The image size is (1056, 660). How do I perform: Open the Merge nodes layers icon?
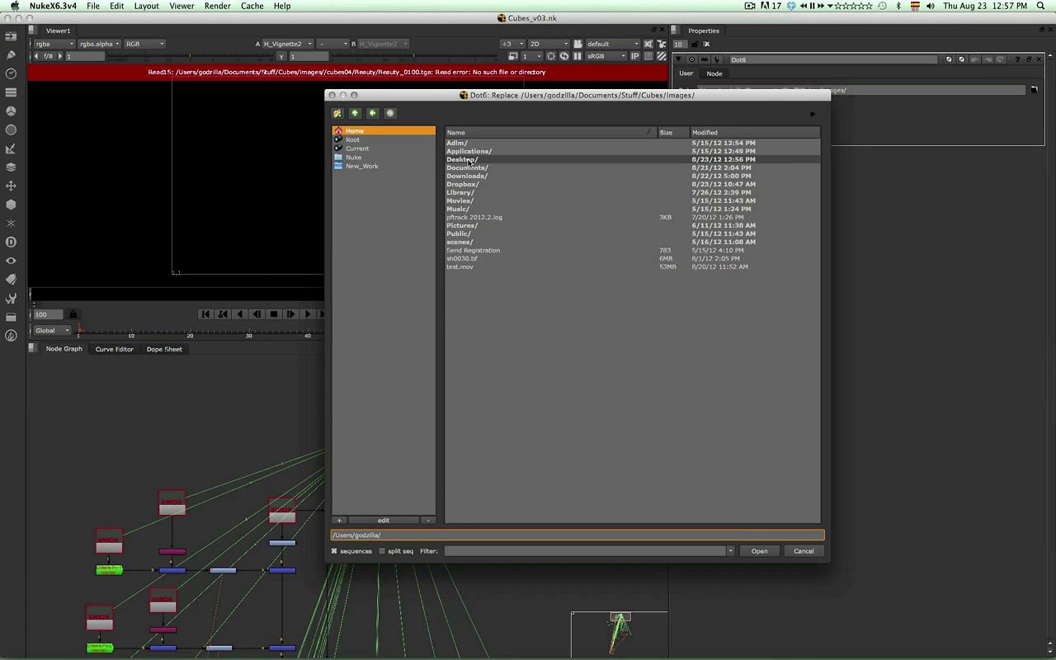(x=11, y=167)
